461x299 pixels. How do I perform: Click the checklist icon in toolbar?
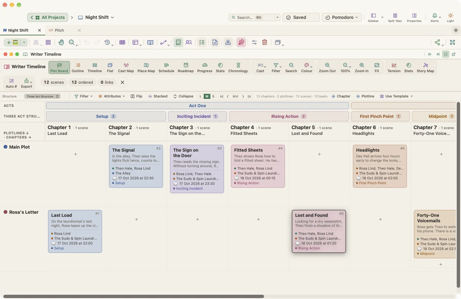202,42
